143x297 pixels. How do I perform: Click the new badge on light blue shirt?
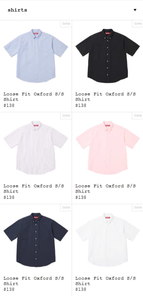click(x=66, y=24)
